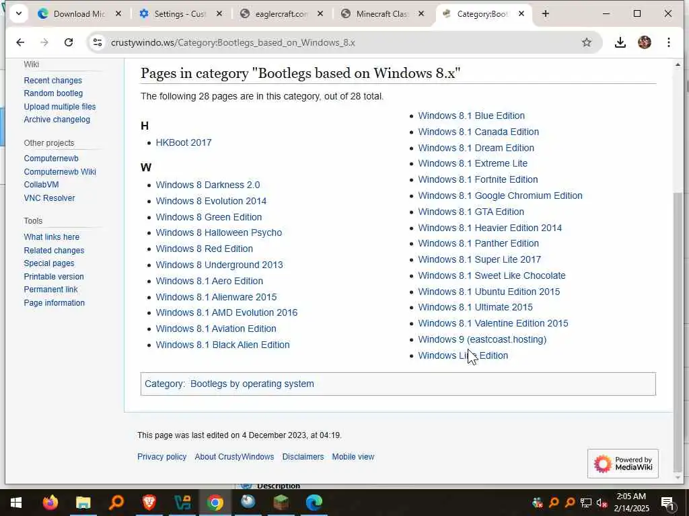The image size is (689, 516).
Task: Open the CollabVM link
Action: coord(41,185)
